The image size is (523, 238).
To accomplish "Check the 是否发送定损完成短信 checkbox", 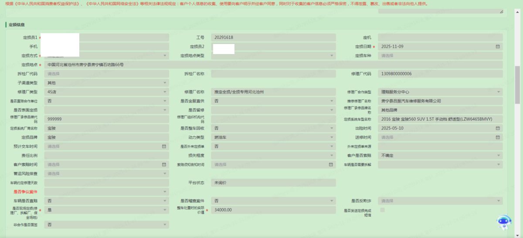I will pyautogui.click(x=382, y=210).
